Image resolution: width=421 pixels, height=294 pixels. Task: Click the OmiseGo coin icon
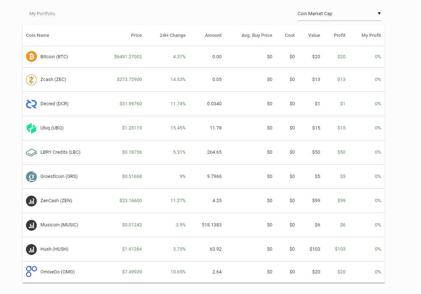coord(32,272)
